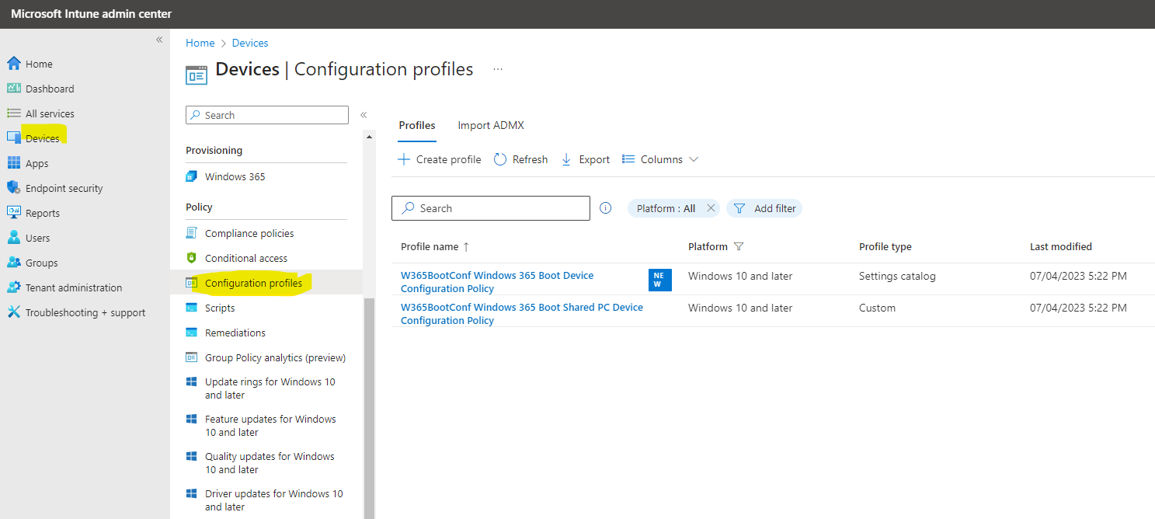
Task: Select the Feature updates Windows icon
Action: 192,420
